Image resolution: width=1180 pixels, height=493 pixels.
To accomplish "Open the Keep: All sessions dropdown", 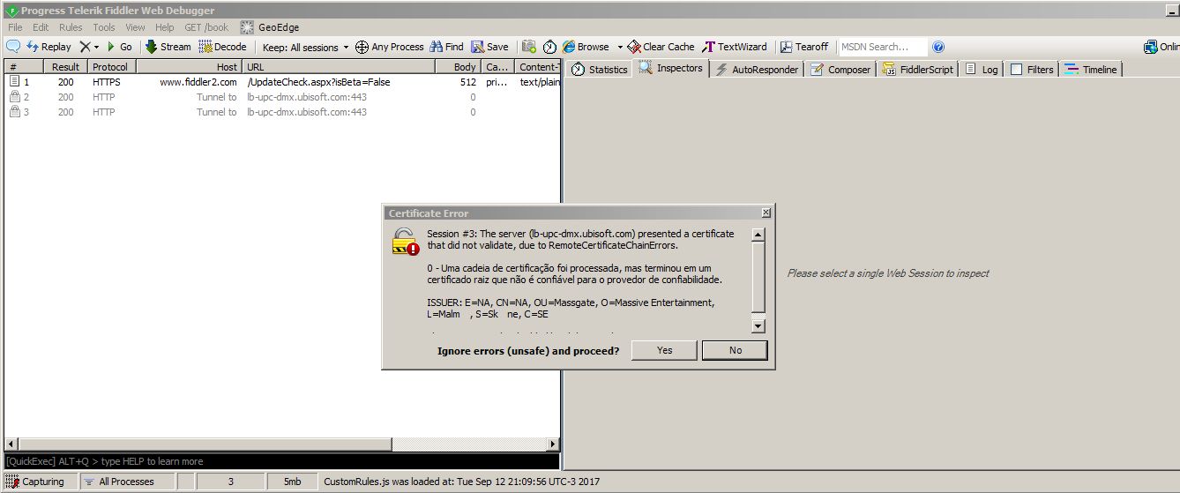I will point(305,47).
